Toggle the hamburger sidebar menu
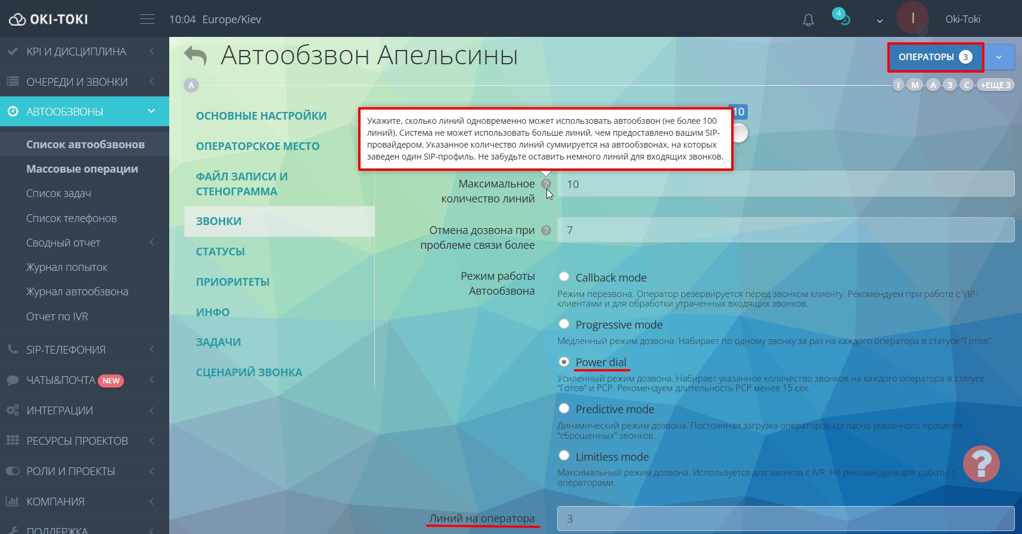Screen dimensions: 1022x534 147,19
